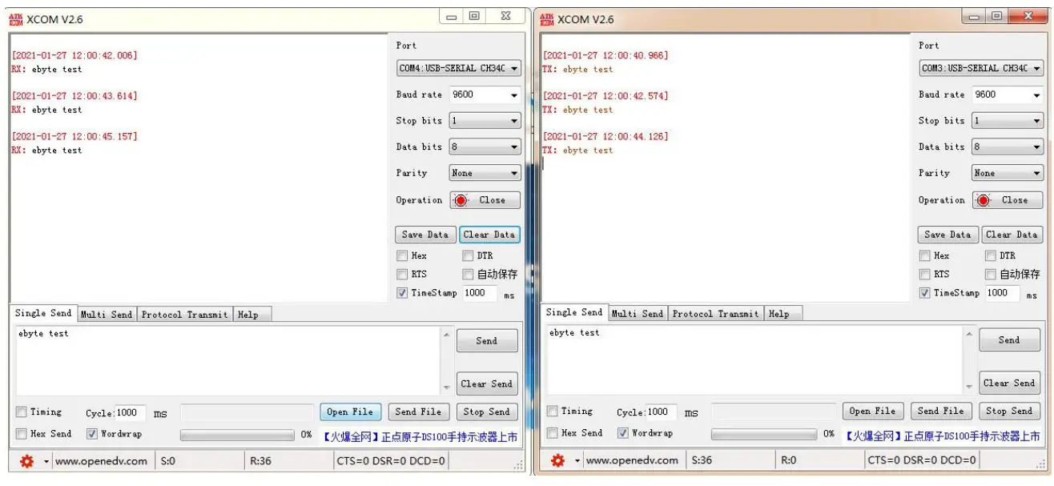Viewport: 1054px width, 486px height.
Task: Enable Hex Send checkbox in left window
Action: (x=22, y=434)
